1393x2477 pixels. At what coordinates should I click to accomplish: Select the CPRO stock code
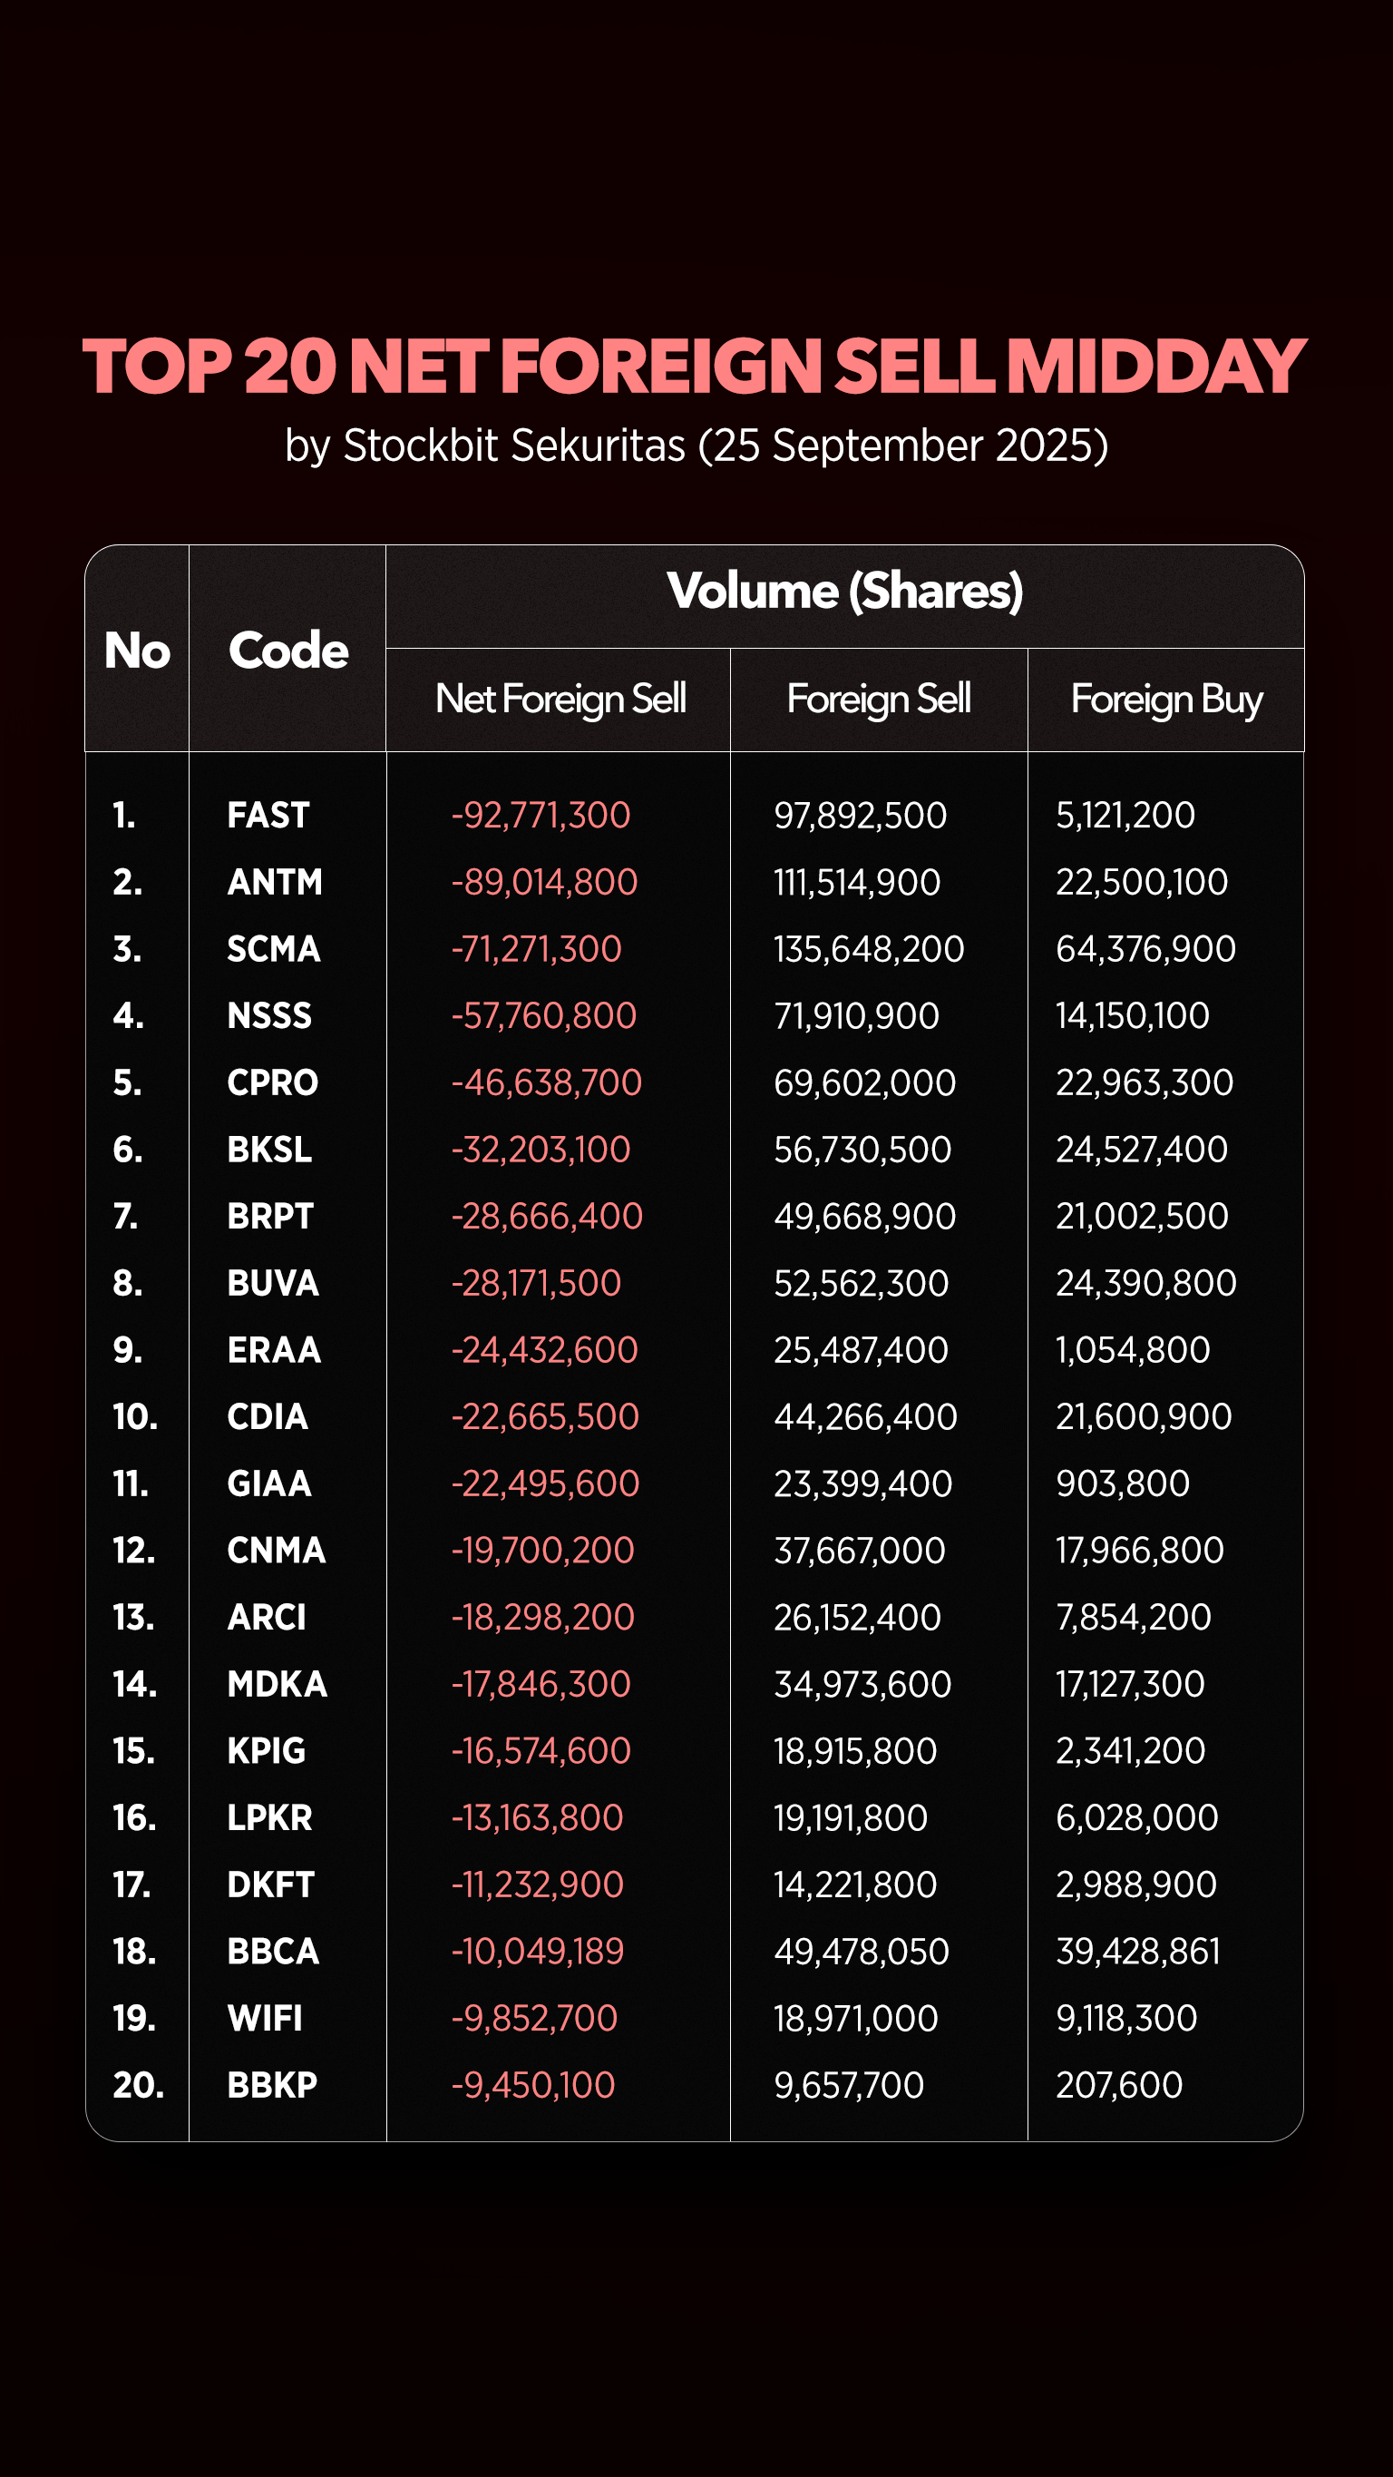coord(272,1082)
